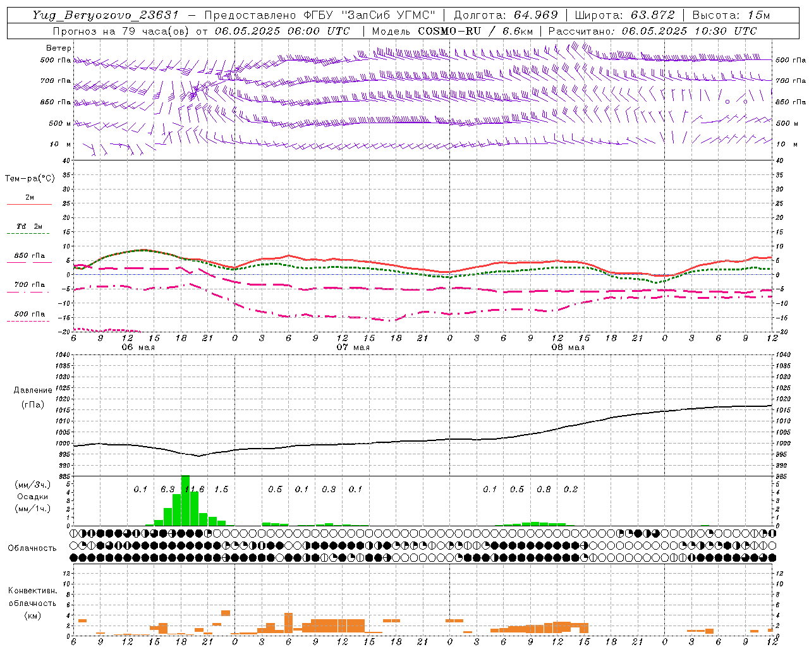Select the longitude text "Долгота: 64.969"
The image size is (809, 647).
point(506,15)
